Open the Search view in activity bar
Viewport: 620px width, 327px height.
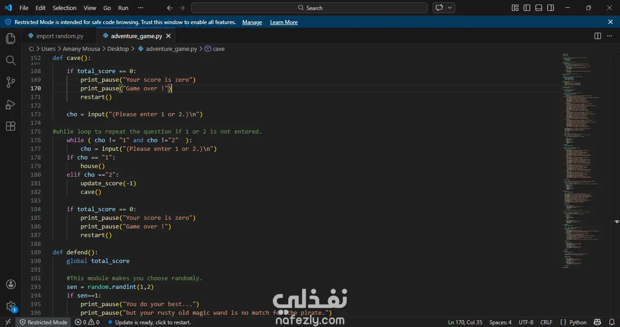10,60
